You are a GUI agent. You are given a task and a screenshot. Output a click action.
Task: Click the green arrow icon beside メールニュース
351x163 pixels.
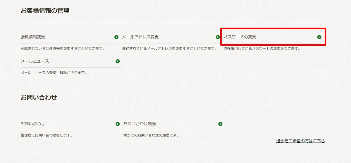(x=118, y=61)
